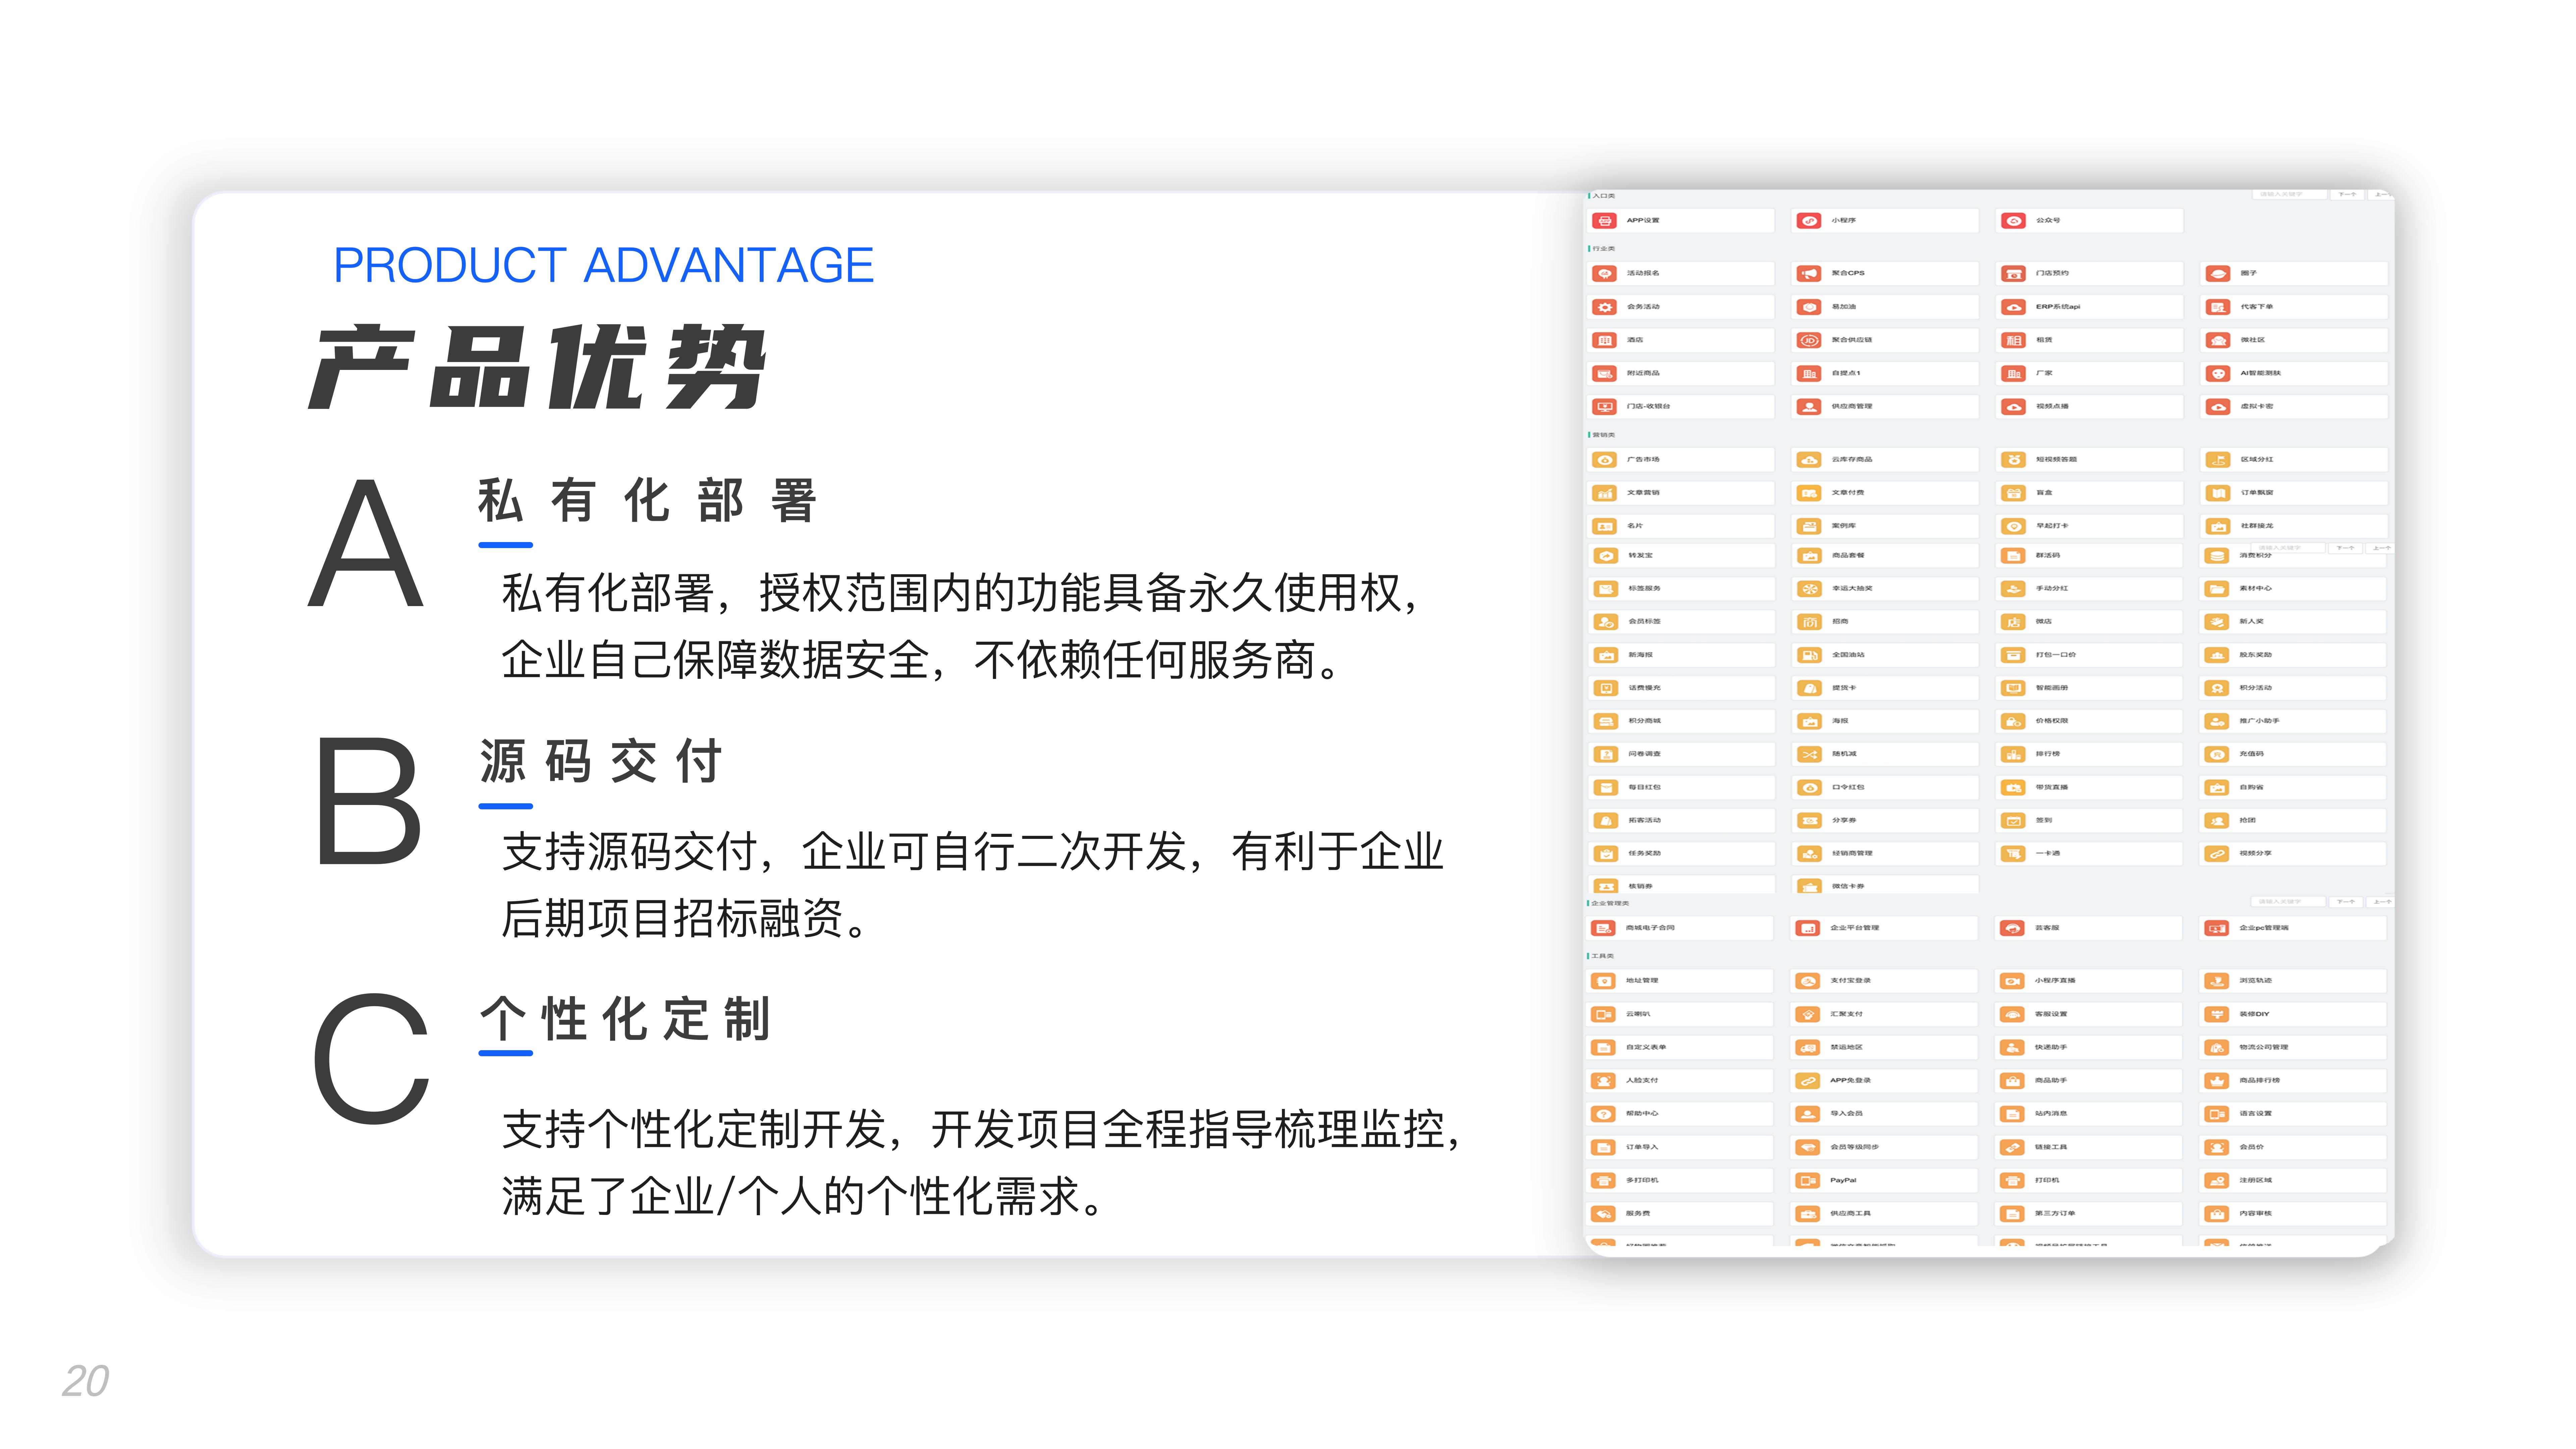Image resolution: width=2576 pixels, height=1449 pixels.
Task: Click the 源码交付 subheading
Action: click(601, 761)
